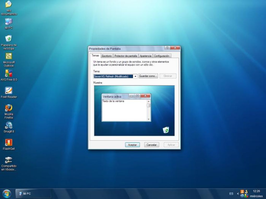The height and width of the screenshot is (199, 266).
Task: Open the Tema dropdown arrow
Action: [x=135, y=76]
